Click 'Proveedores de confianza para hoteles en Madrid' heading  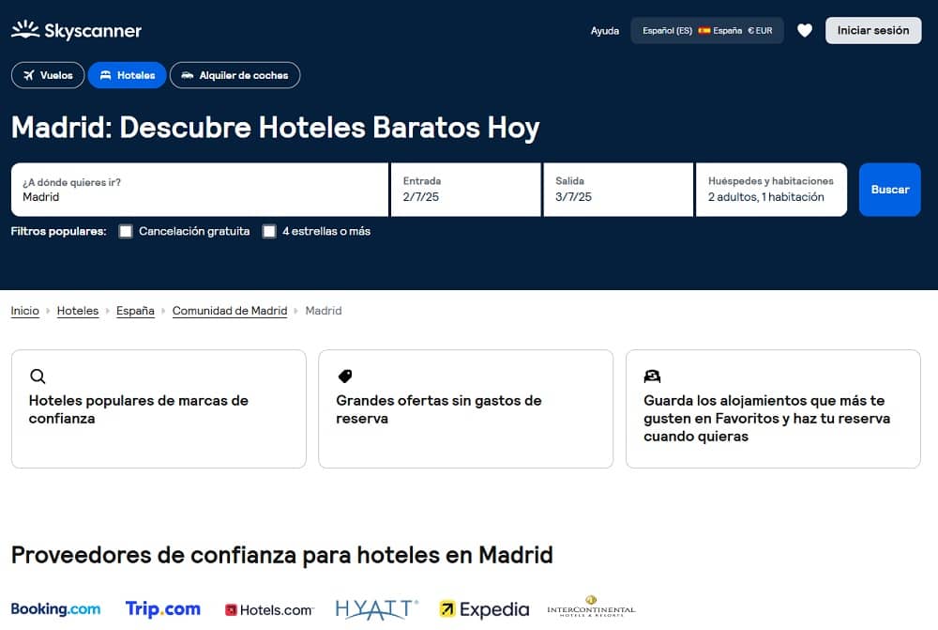(x=281, y=555)
